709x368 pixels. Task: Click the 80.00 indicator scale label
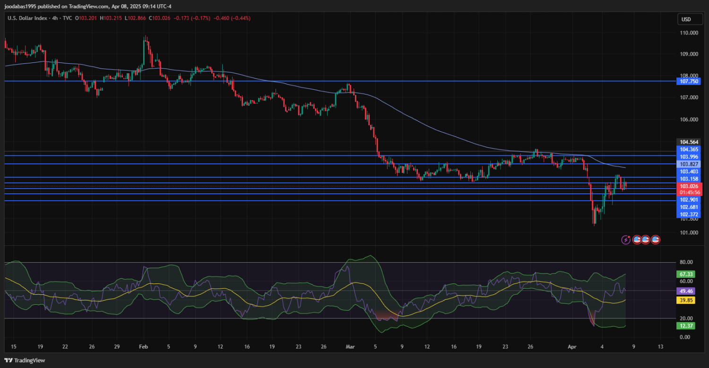tap(686, 262)
